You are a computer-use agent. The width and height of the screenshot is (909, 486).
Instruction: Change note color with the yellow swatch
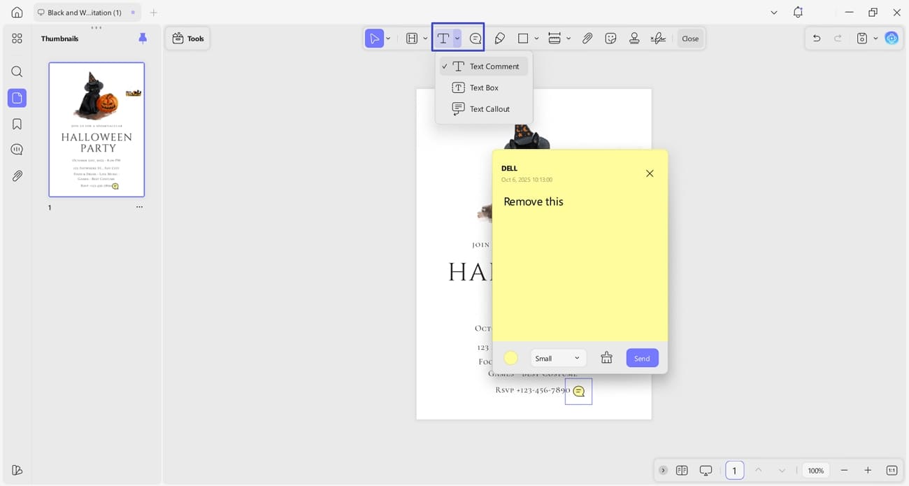pos(510,357)
